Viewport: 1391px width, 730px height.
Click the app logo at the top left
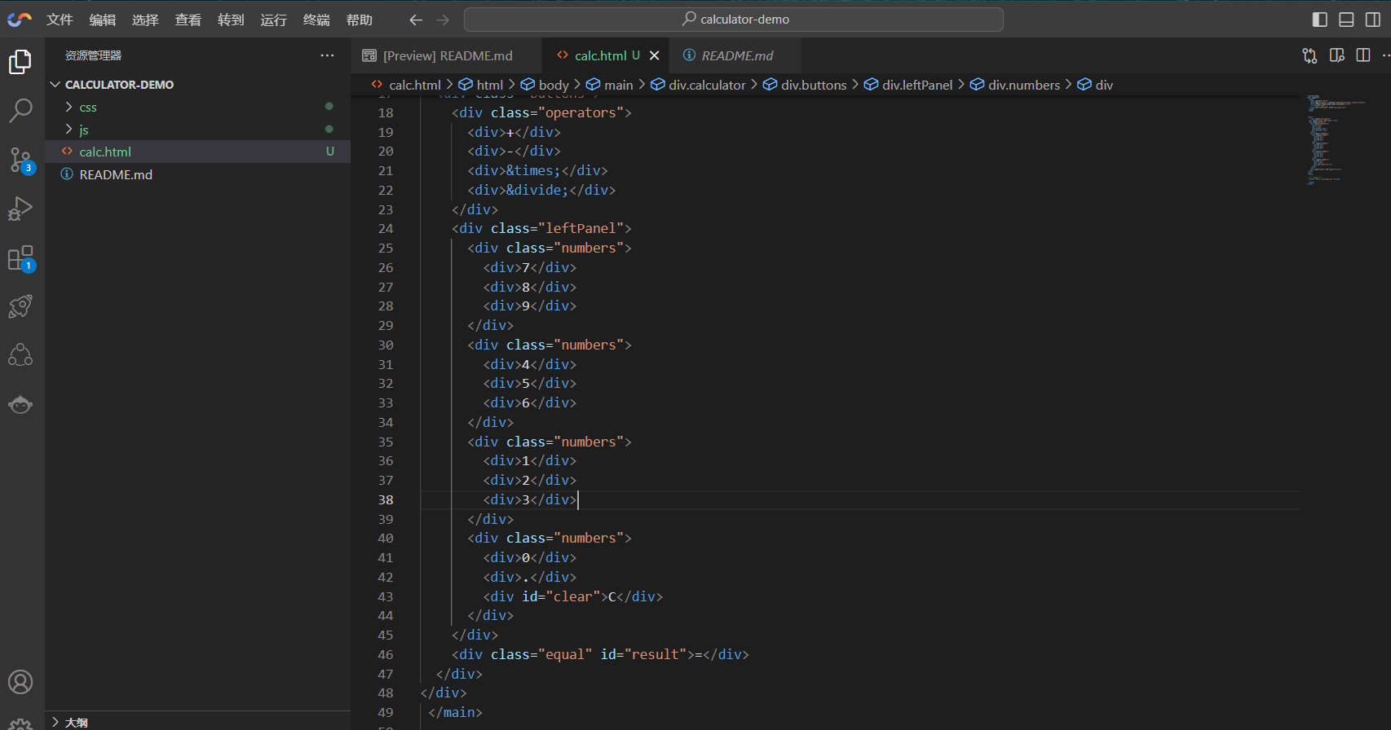[x=20, y=20]
